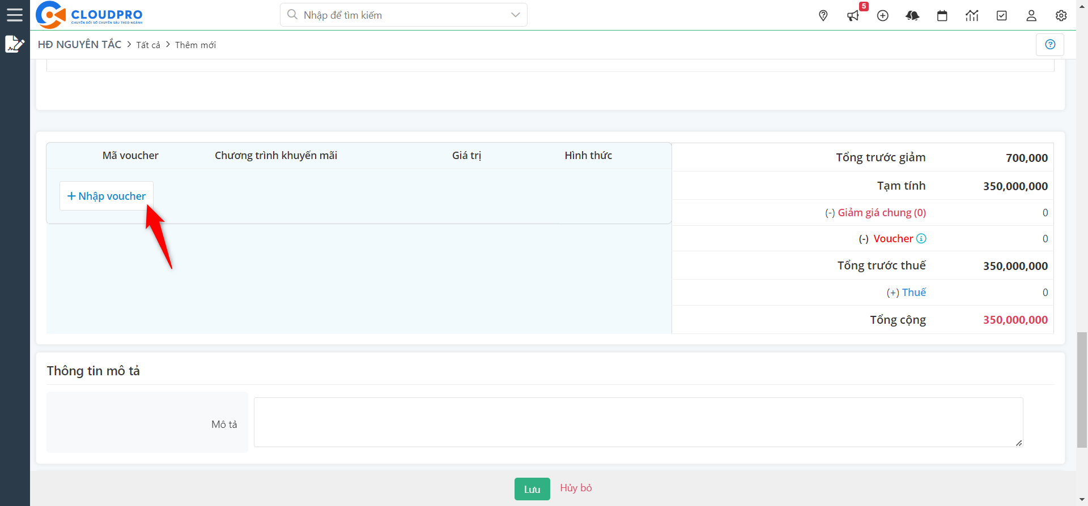Click the Thông tin mô tả heading
The height and width of the screenshot is (506, 1088).
[x=93, y=371]
